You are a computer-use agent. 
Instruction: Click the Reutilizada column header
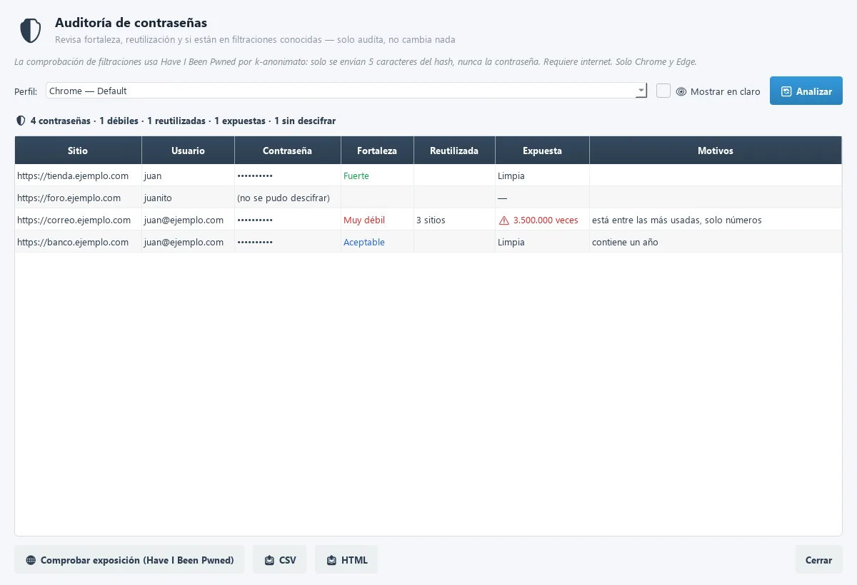(x=454, y=151)
